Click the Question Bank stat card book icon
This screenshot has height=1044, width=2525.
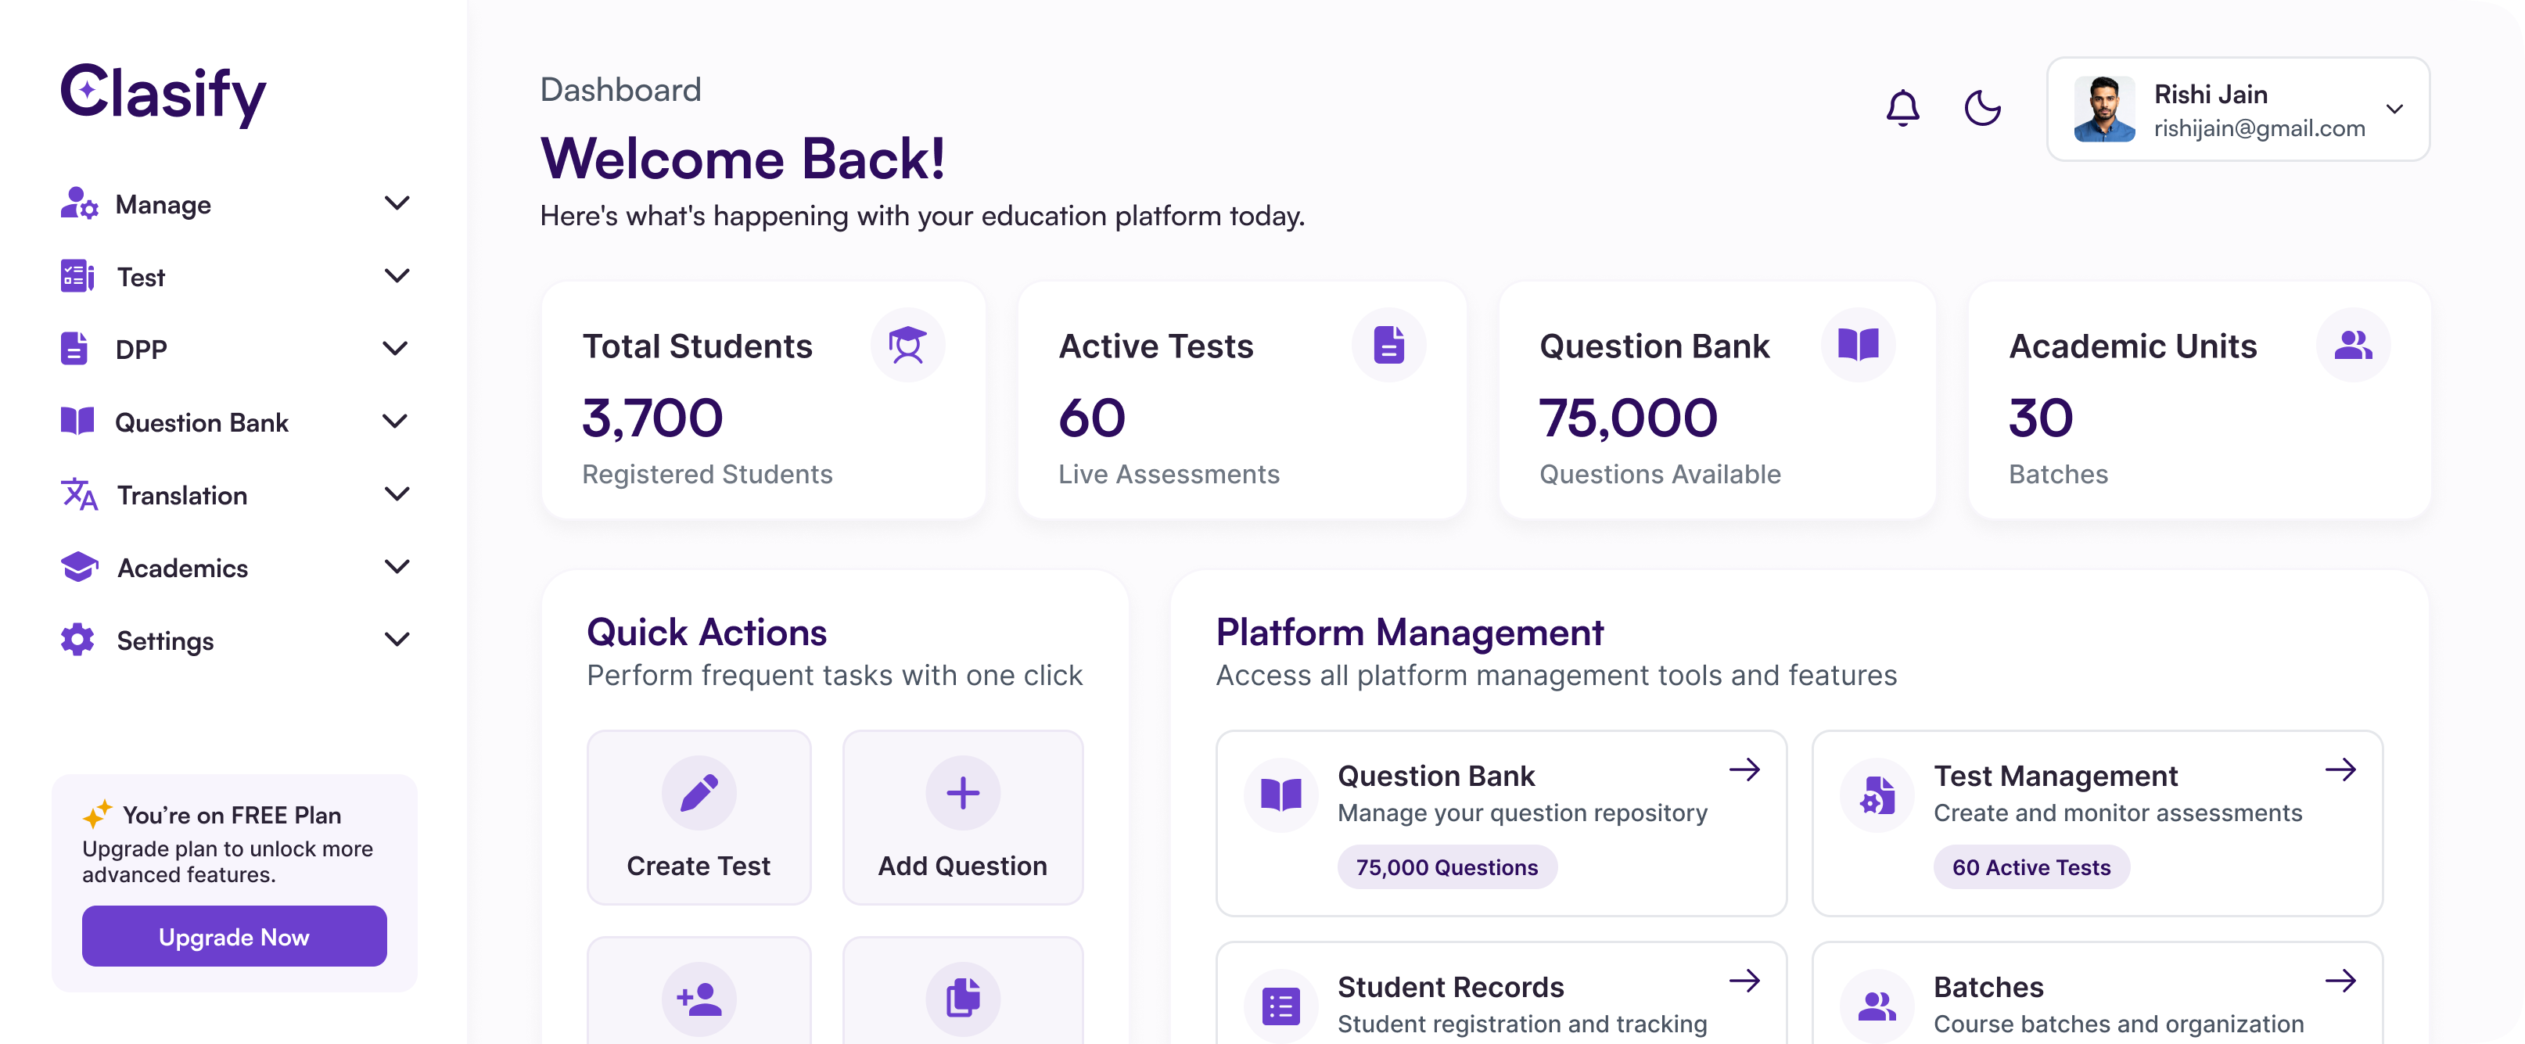1859,345
